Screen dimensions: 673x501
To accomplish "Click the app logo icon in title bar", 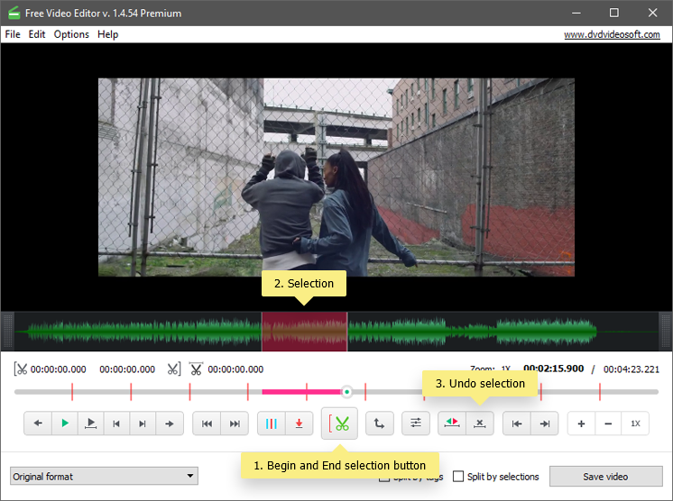I will (14, 13).
